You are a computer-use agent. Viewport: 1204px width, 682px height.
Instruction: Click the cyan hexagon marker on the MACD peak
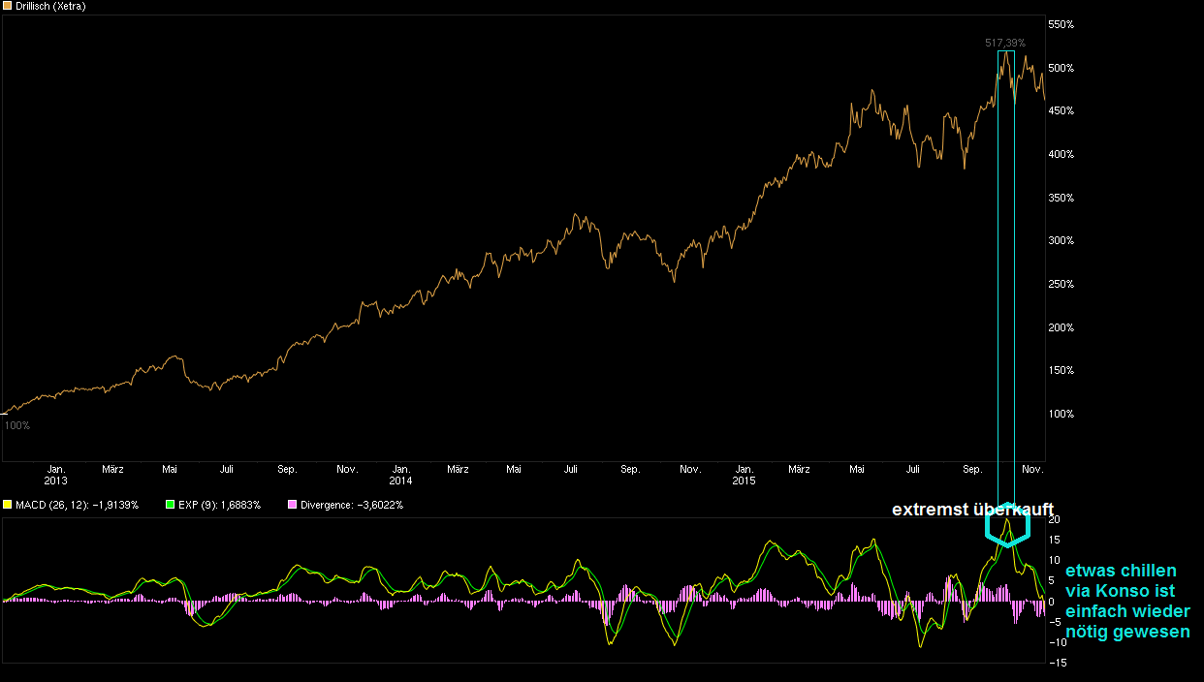1008,525
